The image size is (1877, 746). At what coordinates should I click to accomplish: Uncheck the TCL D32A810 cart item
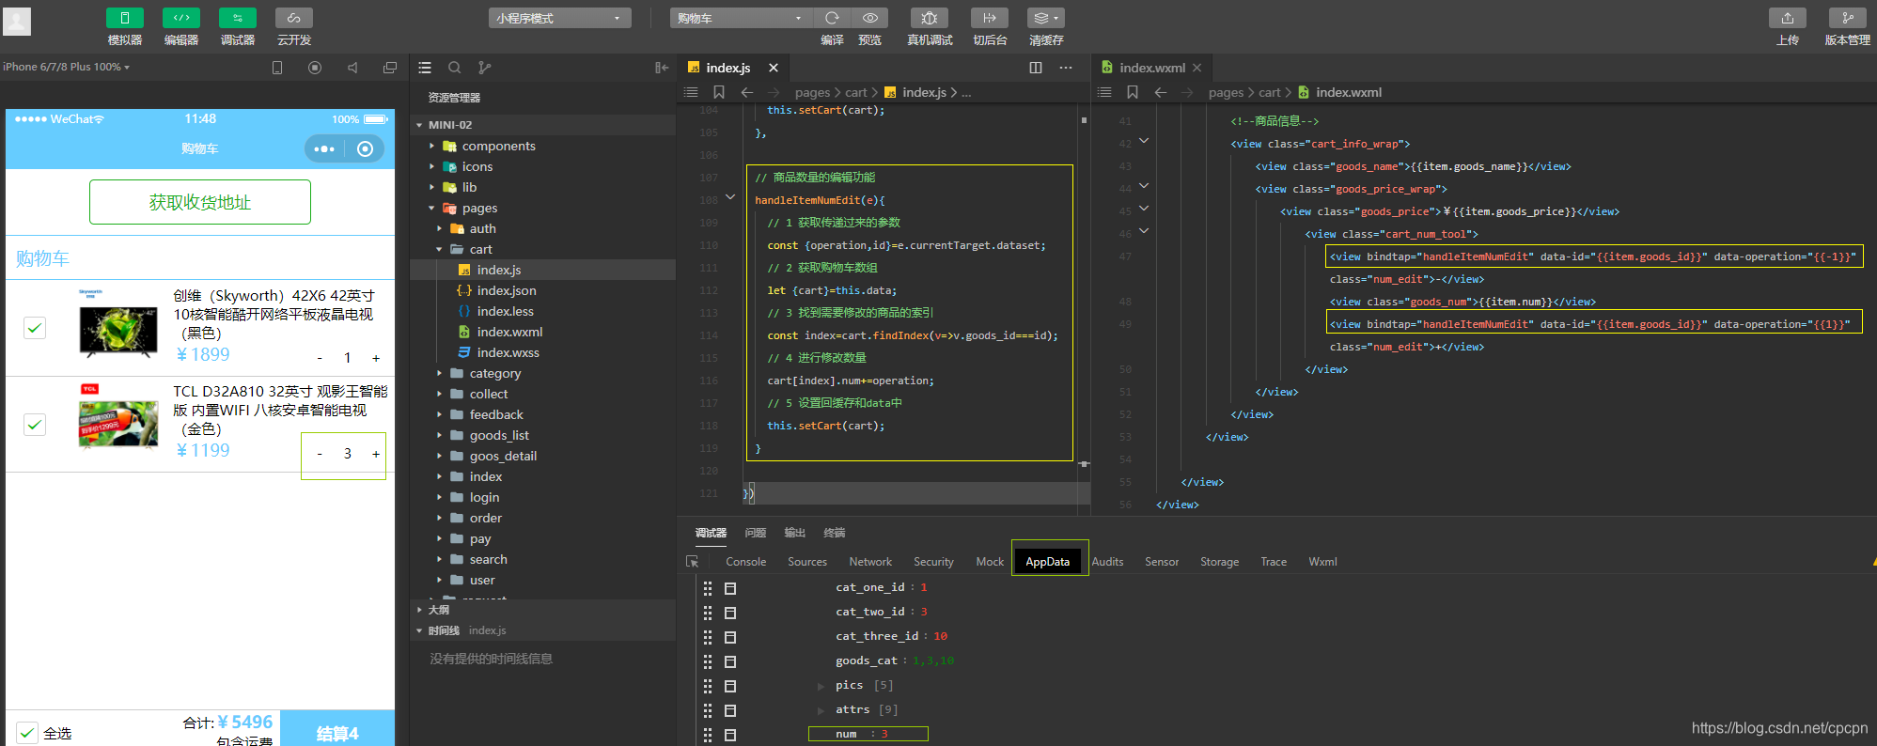pos(35,425)
